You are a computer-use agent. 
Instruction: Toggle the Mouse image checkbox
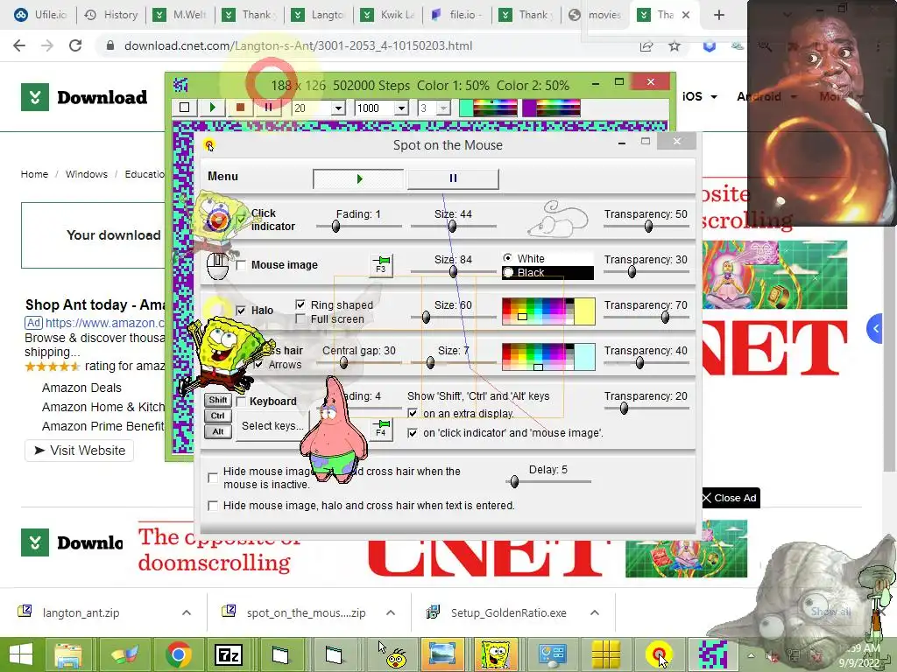click(241, 265)
